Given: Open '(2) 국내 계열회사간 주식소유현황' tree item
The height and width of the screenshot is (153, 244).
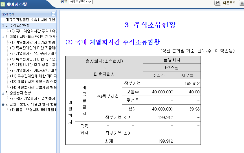Looking at the screenshot, I should click(33, 31).
